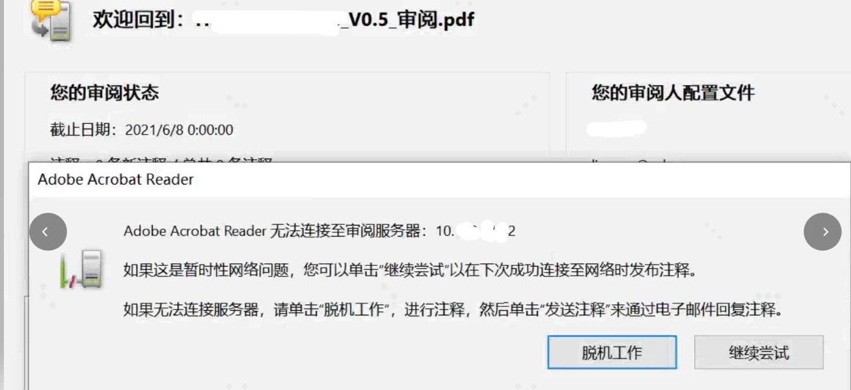Click the review server IP address text
Image resolution: width=851 pixels, height=390 pixels.
pyautogui.click(x=476, y=231)
